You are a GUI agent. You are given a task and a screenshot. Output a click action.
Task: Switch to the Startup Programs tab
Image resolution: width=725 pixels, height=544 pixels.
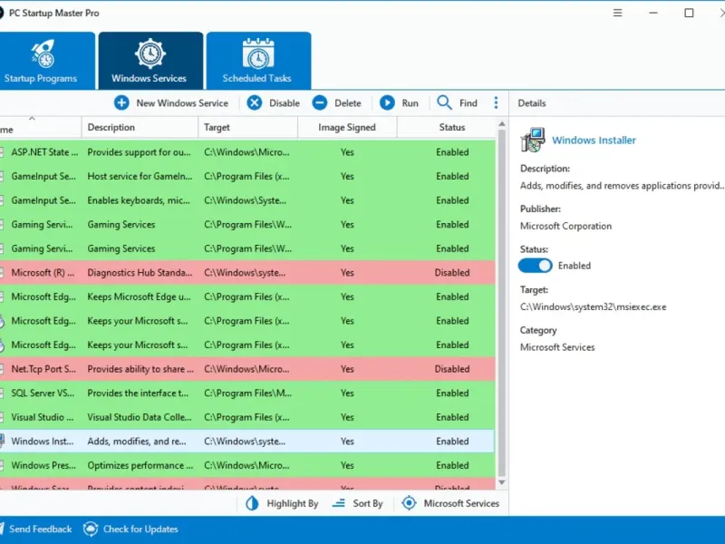click(x=43, y=62)
